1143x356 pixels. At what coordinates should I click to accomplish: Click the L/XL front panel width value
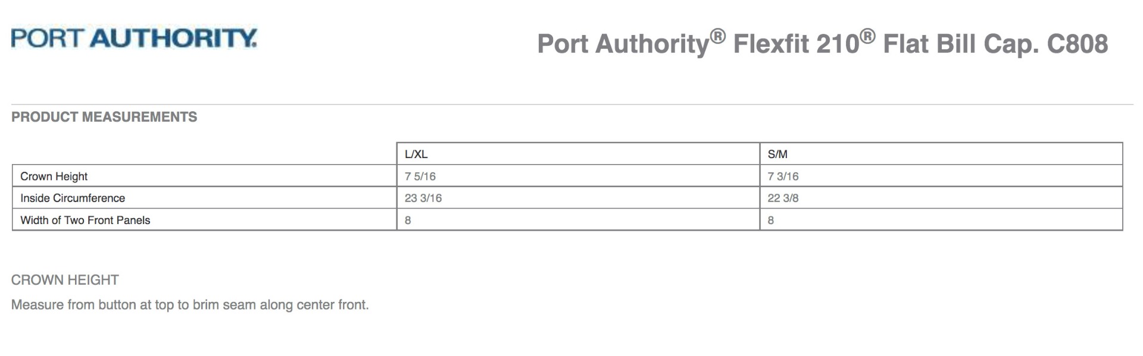click(x=408, y=220)
